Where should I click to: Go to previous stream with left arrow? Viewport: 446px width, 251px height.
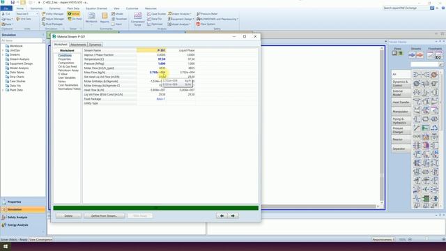pyautogui.click(x=222, y=215)
